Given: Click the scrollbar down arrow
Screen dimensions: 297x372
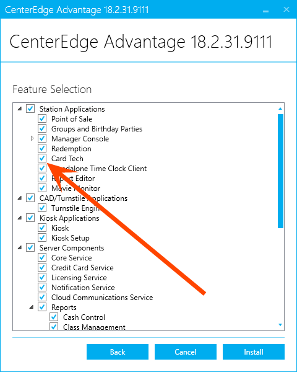Looking at the screenshot, I should click(x=280, y=325).
